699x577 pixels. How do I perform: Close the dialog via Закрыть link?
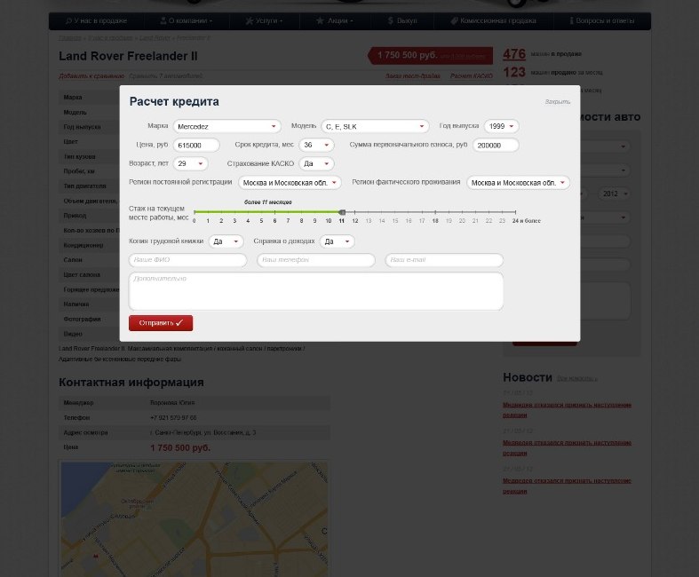pyautogui.click(x=557, y=102)
